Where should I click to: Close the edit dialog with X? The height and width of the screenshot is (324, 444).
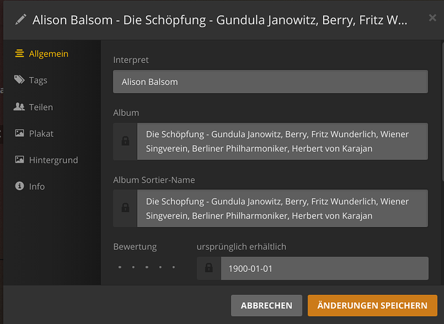click(432, 18)
